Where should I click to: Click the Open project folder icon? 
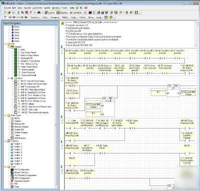(9, 12)
